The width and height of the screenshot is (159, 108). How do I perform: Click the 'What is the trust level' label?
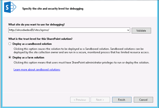point(40,39)
